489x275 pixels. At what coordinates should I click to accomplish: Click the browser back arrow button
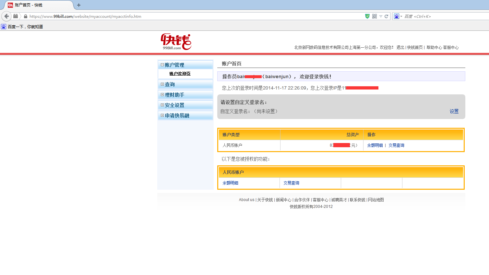[6, 16]
